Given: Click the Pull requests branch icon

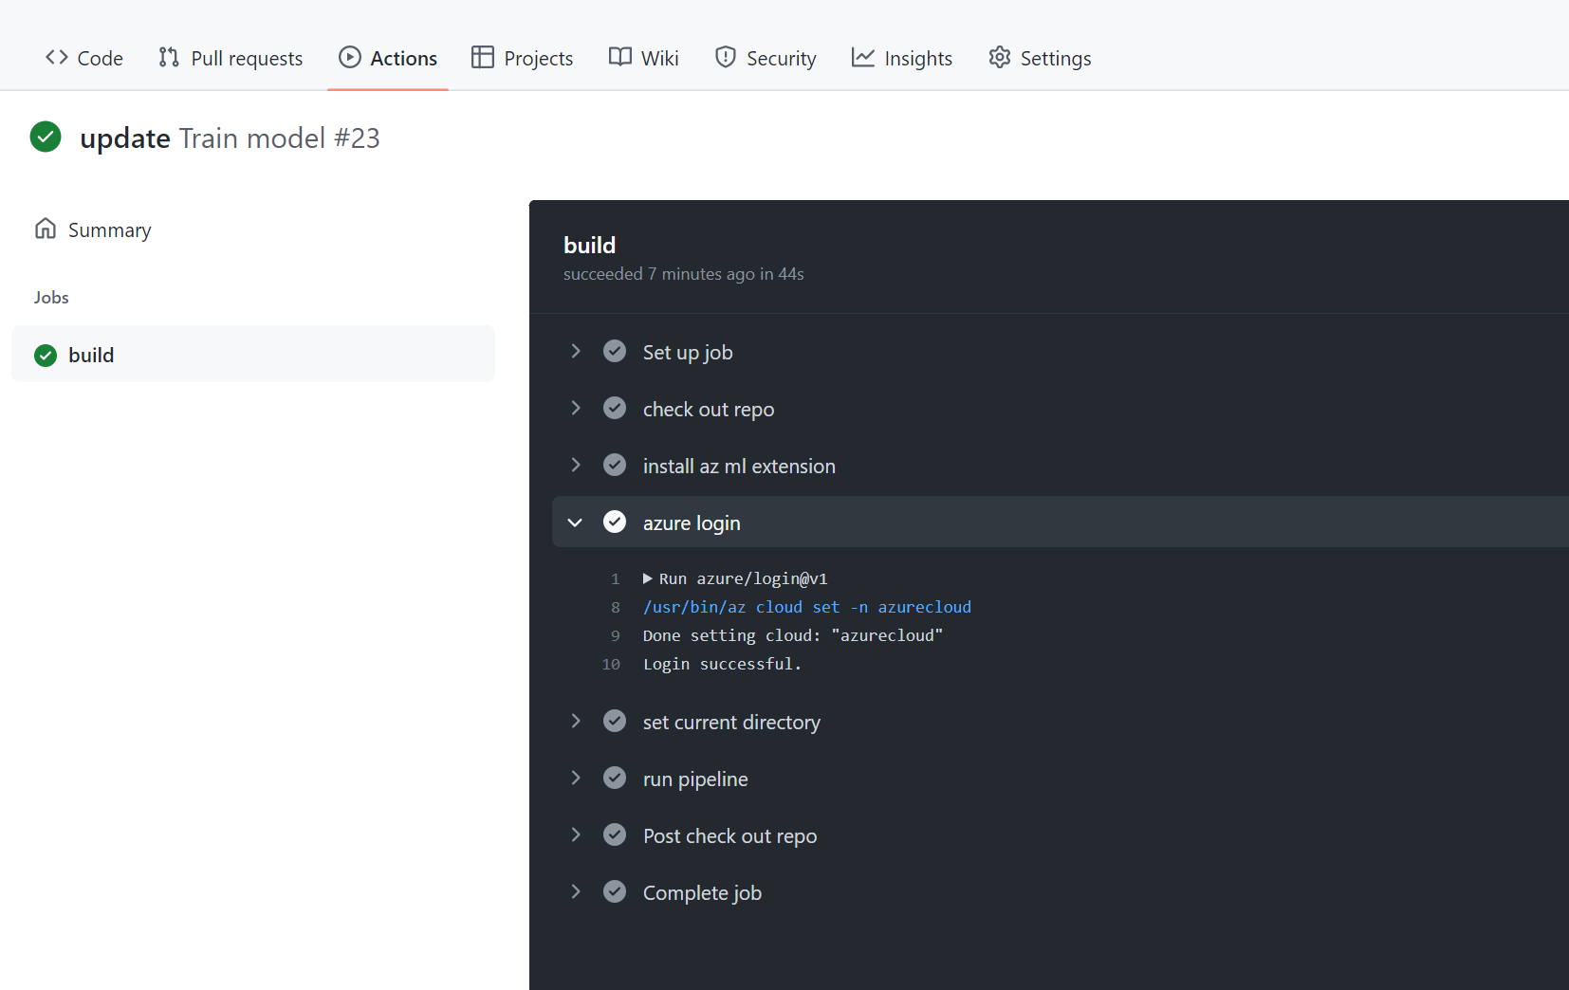Looking at the screenshot, I should (169, 58).
